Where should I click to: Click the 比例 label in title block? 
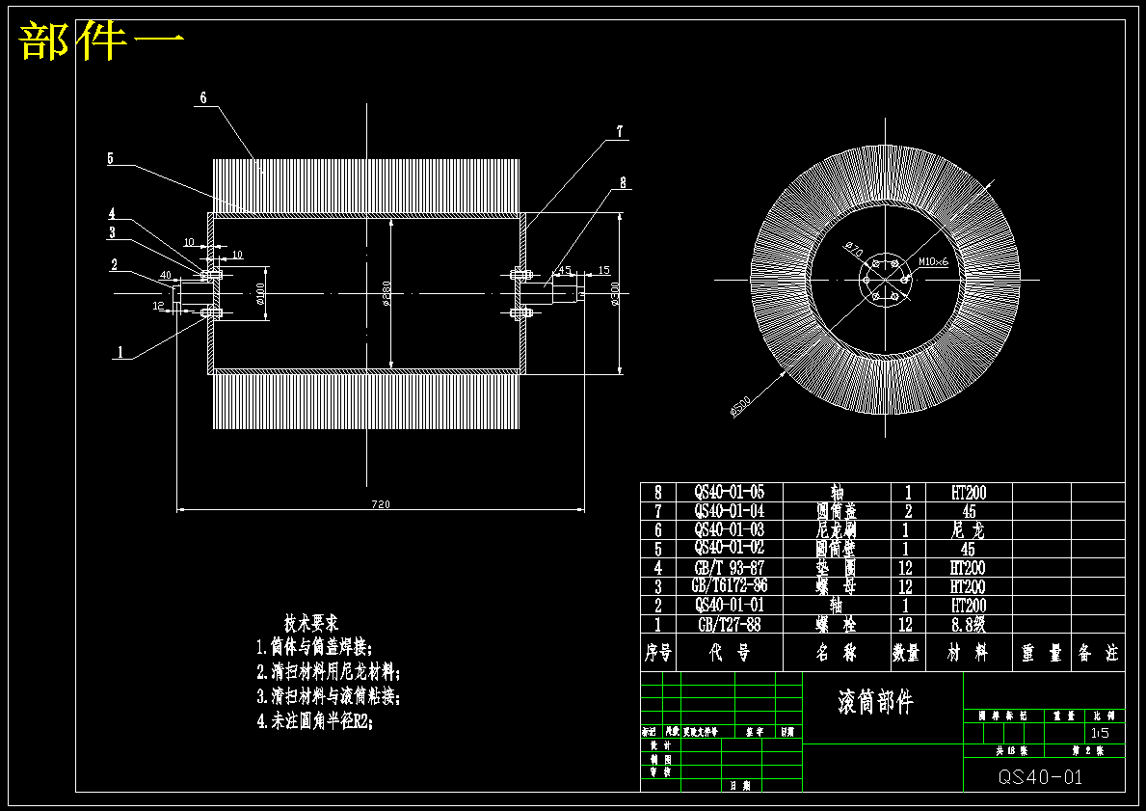coord(1105,716)
